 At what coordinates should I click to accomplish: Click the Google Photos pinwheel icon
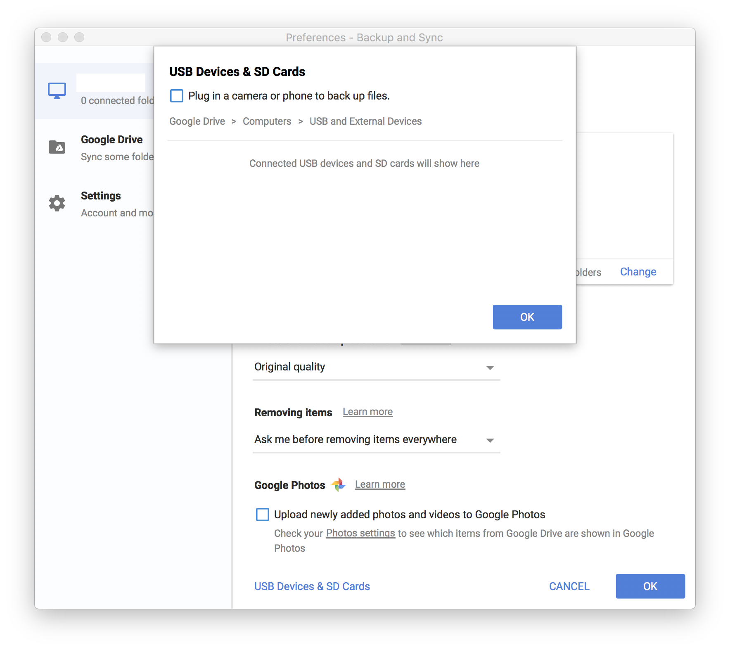tap(339, 484)
